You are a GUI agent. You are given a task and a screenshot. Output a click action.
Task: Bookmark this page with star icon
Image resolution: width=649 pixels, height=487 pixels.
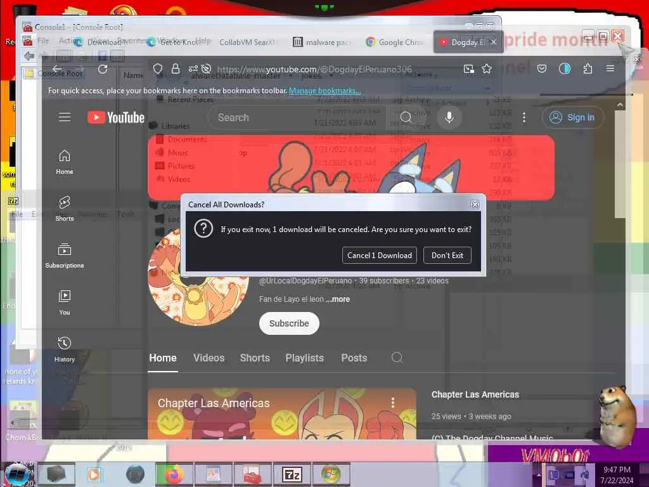coord(487,68)
